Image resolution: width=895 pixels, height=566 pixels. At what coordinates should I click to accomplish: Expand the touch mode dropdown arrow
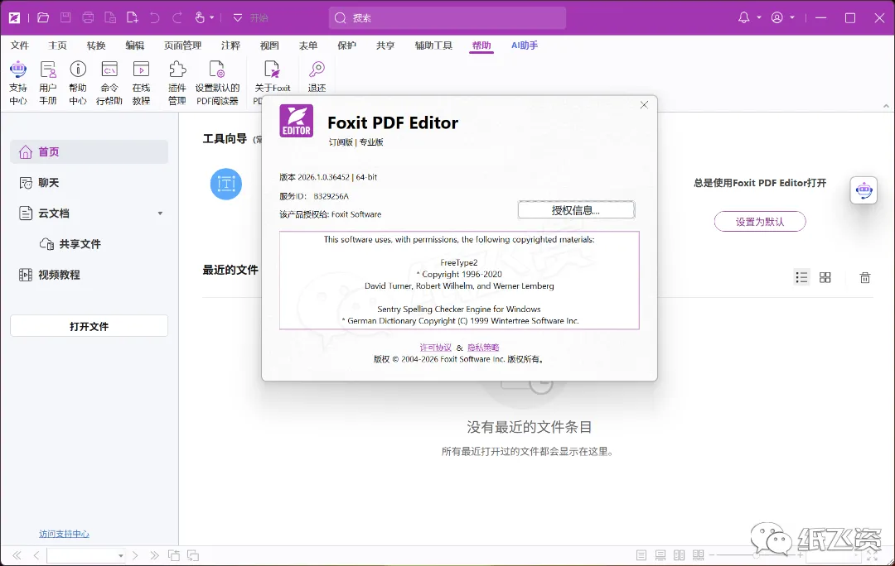pyautogui.click(x=212, y=17)
